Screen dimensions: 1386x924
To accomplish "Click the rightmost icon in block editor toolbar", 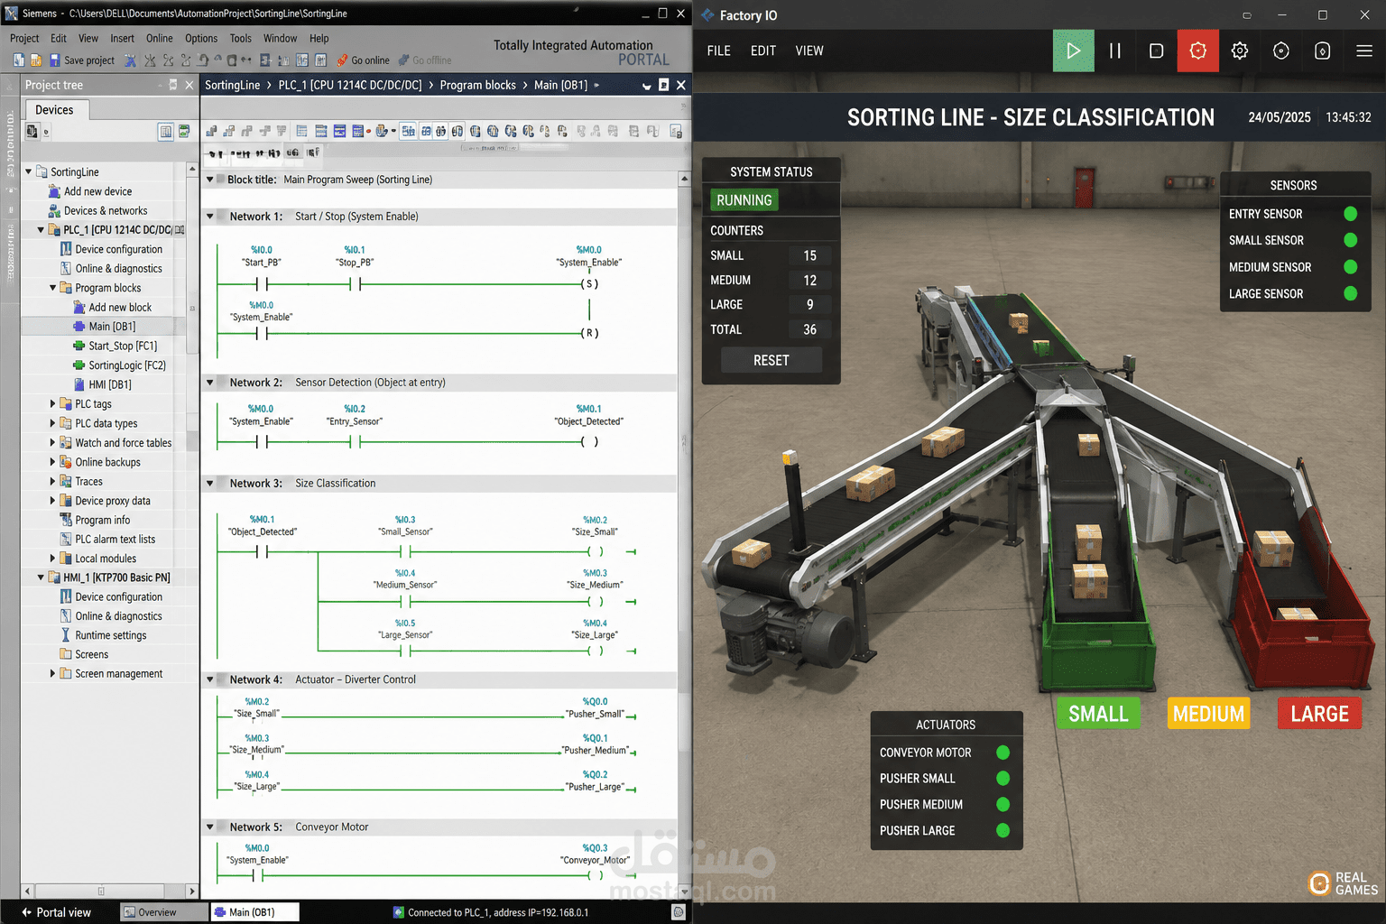I will point(676,132).
